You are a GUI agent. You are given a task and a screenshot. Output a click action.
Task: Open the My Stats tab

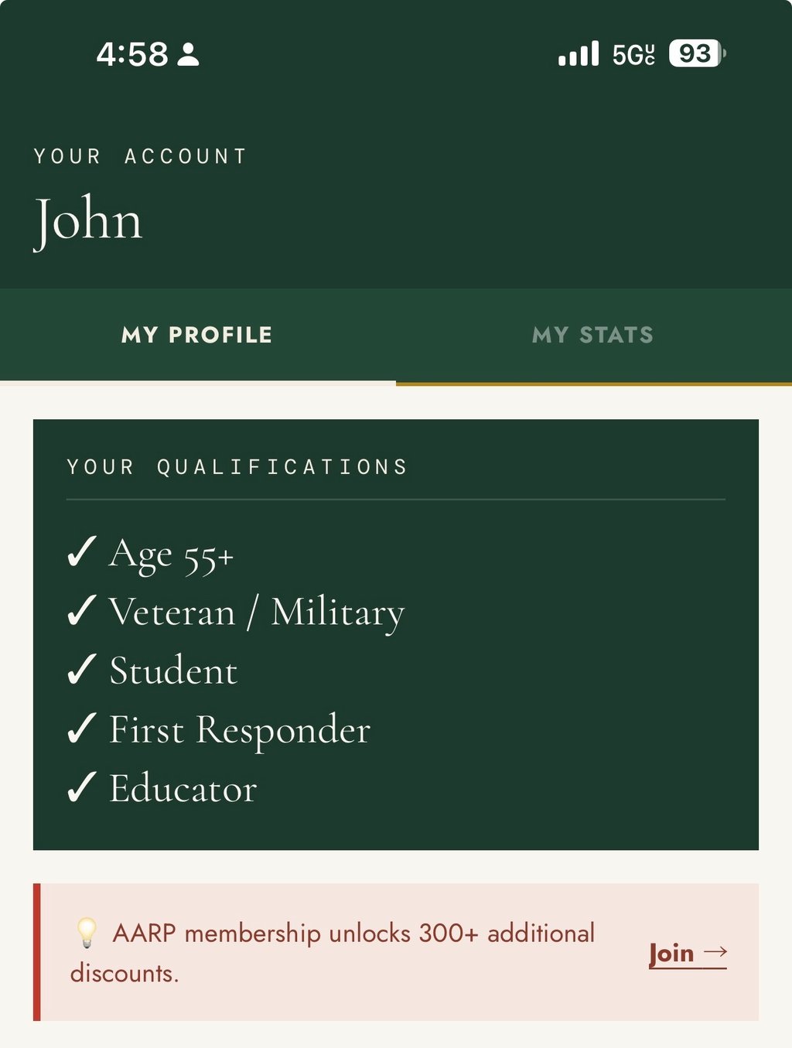(x=593, y=335)
